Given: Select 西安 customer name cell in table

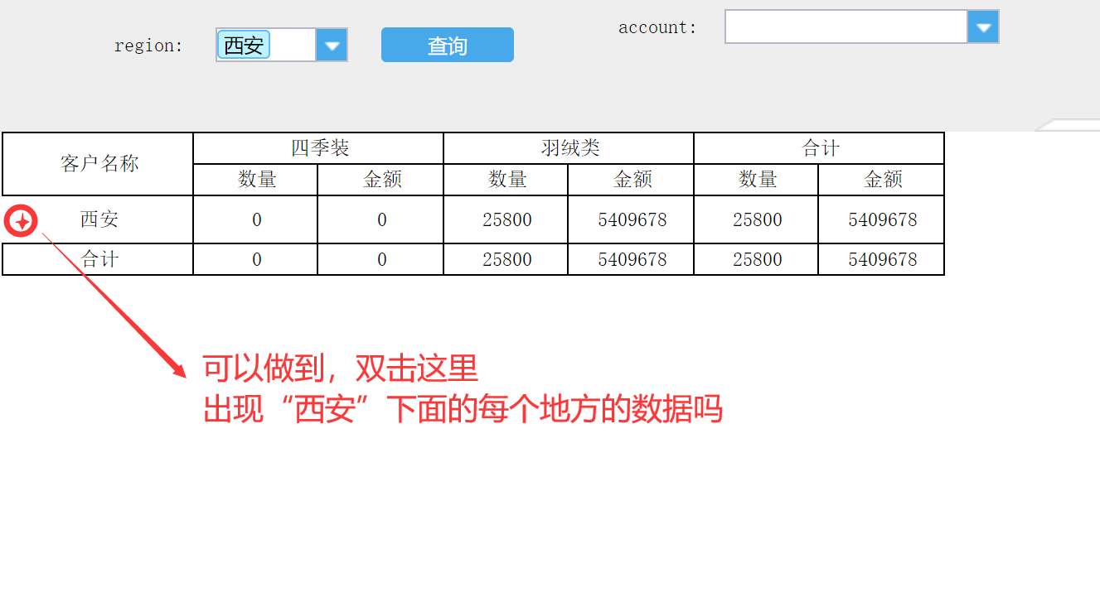Looking at the screenshot, I should 98,219.
